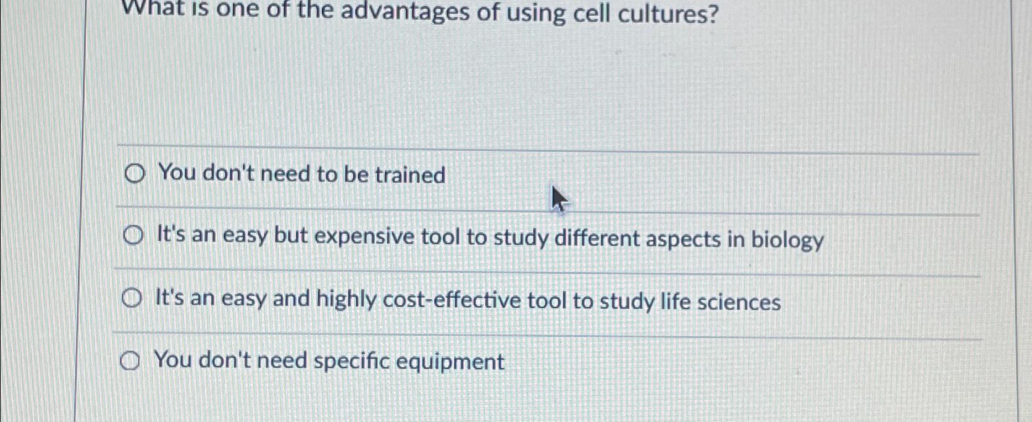Click the answer mentioning expensive tool in biology

point(488,239)
